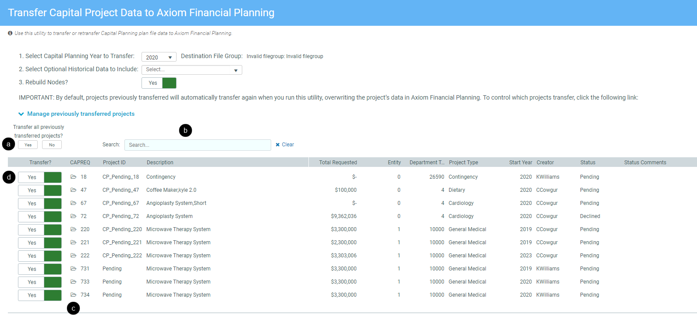The image size is (697, 315).
Task: Toggle transfer switch for CP_Pending_67 row
Action: [40, 203]
